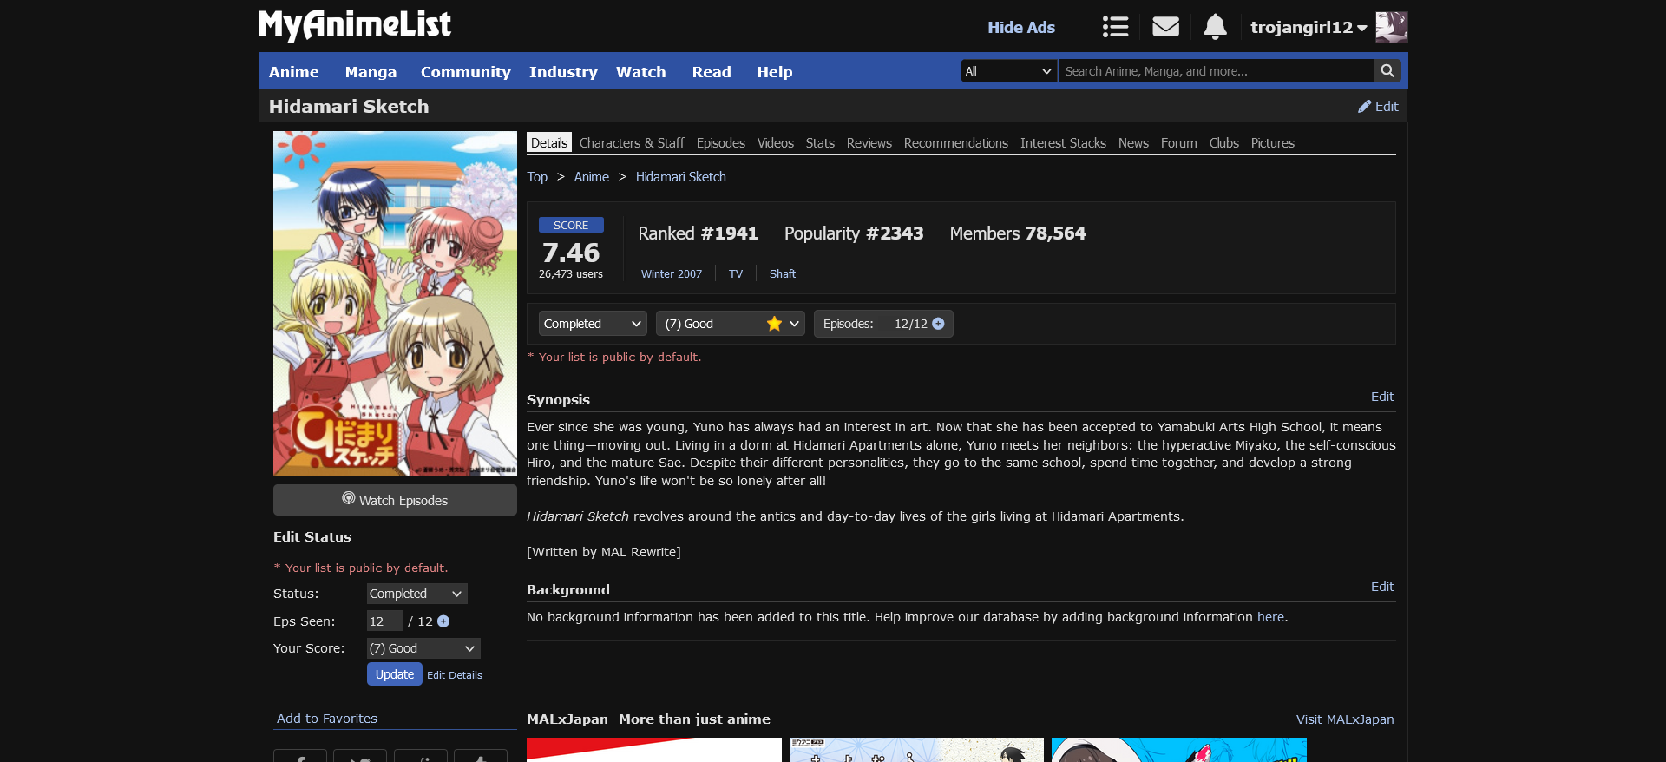Click the plus icon beside Eps Seen
The image size is (1666, 762).
(x=443, y=621)
